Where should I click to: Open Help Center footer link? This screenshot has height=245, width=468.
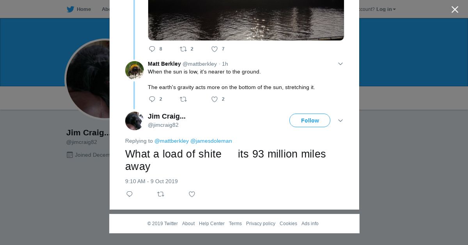212,224
